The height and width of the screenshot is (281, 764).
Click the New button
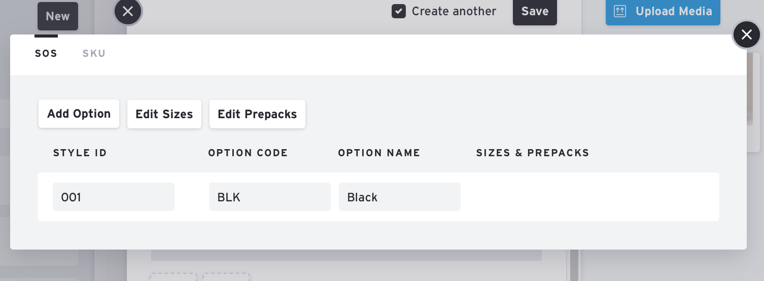(58, 16)
